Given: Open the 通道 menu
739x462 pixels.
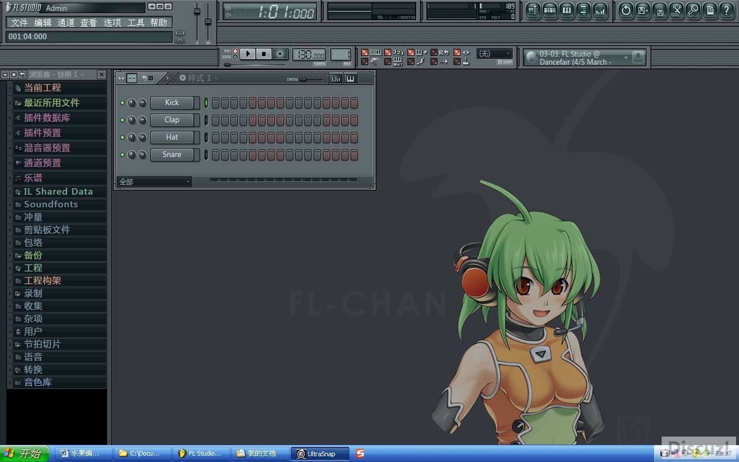Looking at the screenshot, I should pos(66,23).
